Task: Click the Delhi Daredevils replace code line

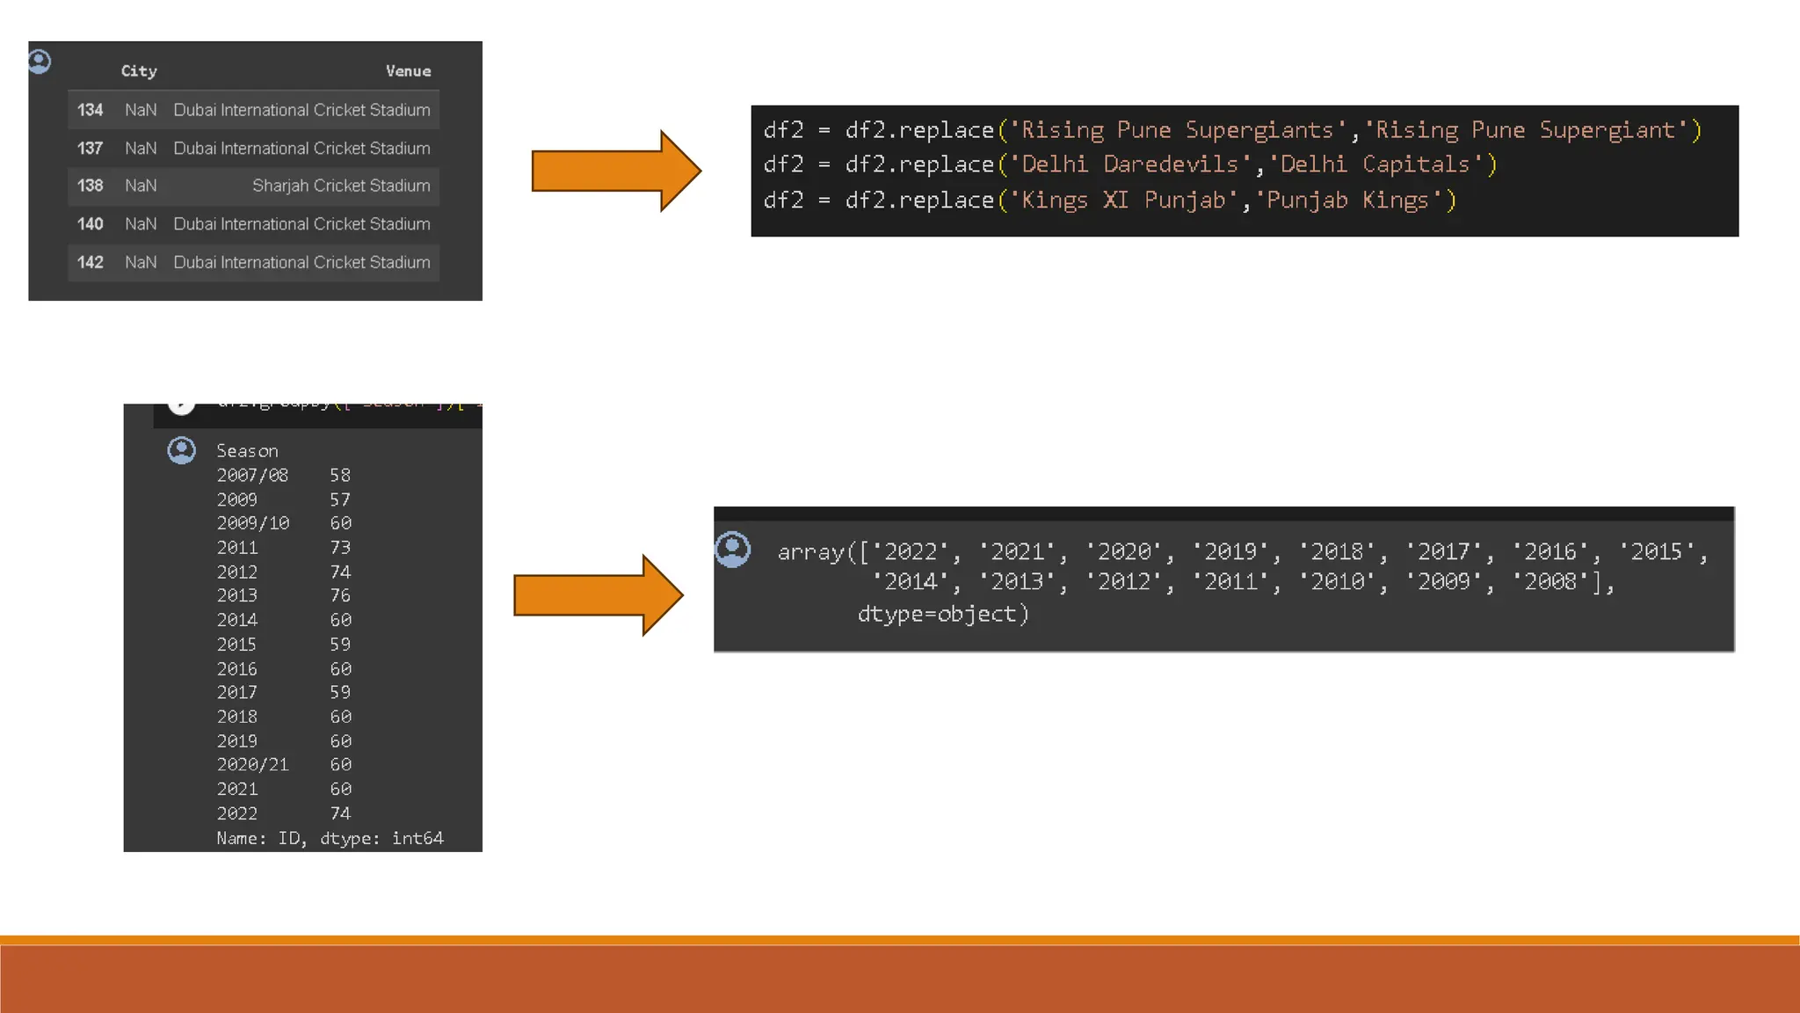Action: (x=1129, y=164)
